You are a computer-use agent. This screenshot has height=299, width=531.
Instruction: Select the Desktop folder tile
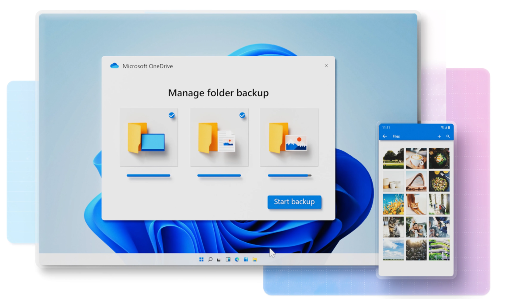point(149,137)
